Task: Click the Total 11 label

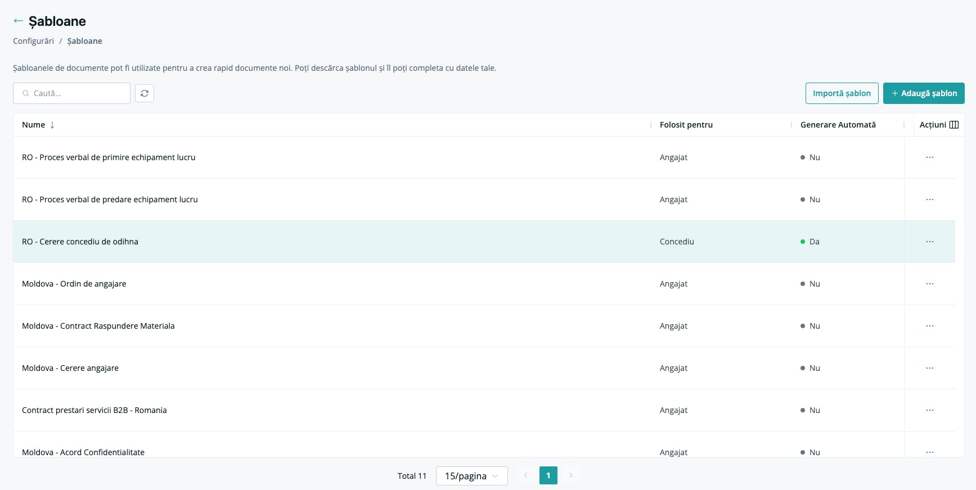Action: point(412,476)
